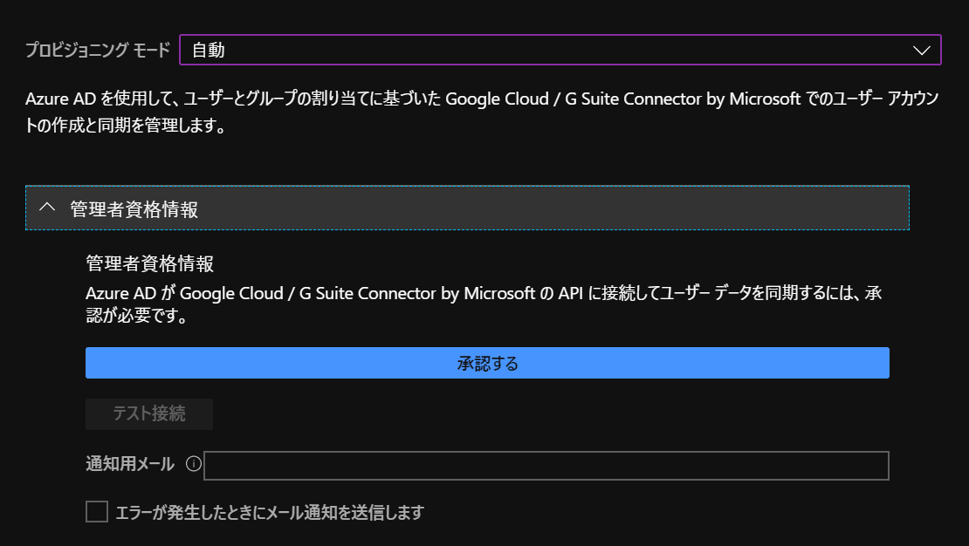Click the 管理者資格情報 collapsible header title

(134, 209)
